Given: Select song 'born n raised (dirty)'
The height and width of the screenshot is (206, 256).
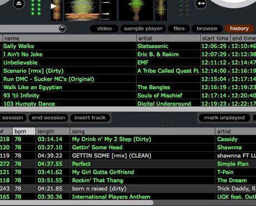Looking at the screenshot, I should point(99,189).
